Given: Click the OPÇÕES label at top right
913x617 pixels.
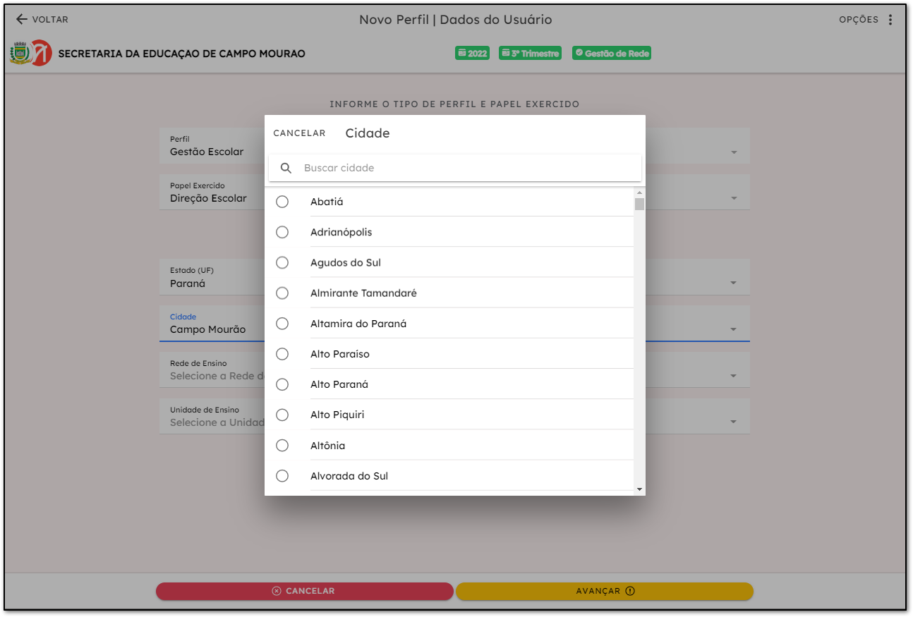Looking at the screenshot, I should 859,20.
